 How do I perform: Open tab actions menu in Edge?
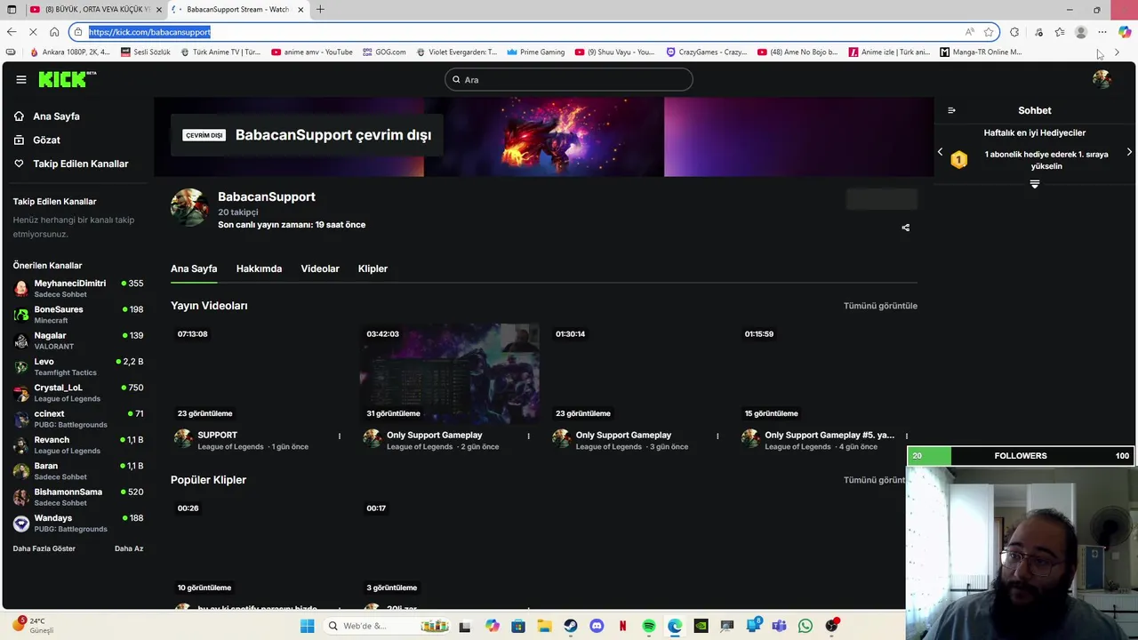[12, 10]
